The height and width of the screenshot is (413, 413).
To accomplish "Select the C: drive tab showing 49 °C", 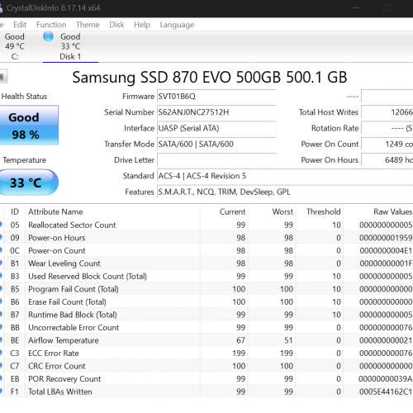I will (15, 46).
